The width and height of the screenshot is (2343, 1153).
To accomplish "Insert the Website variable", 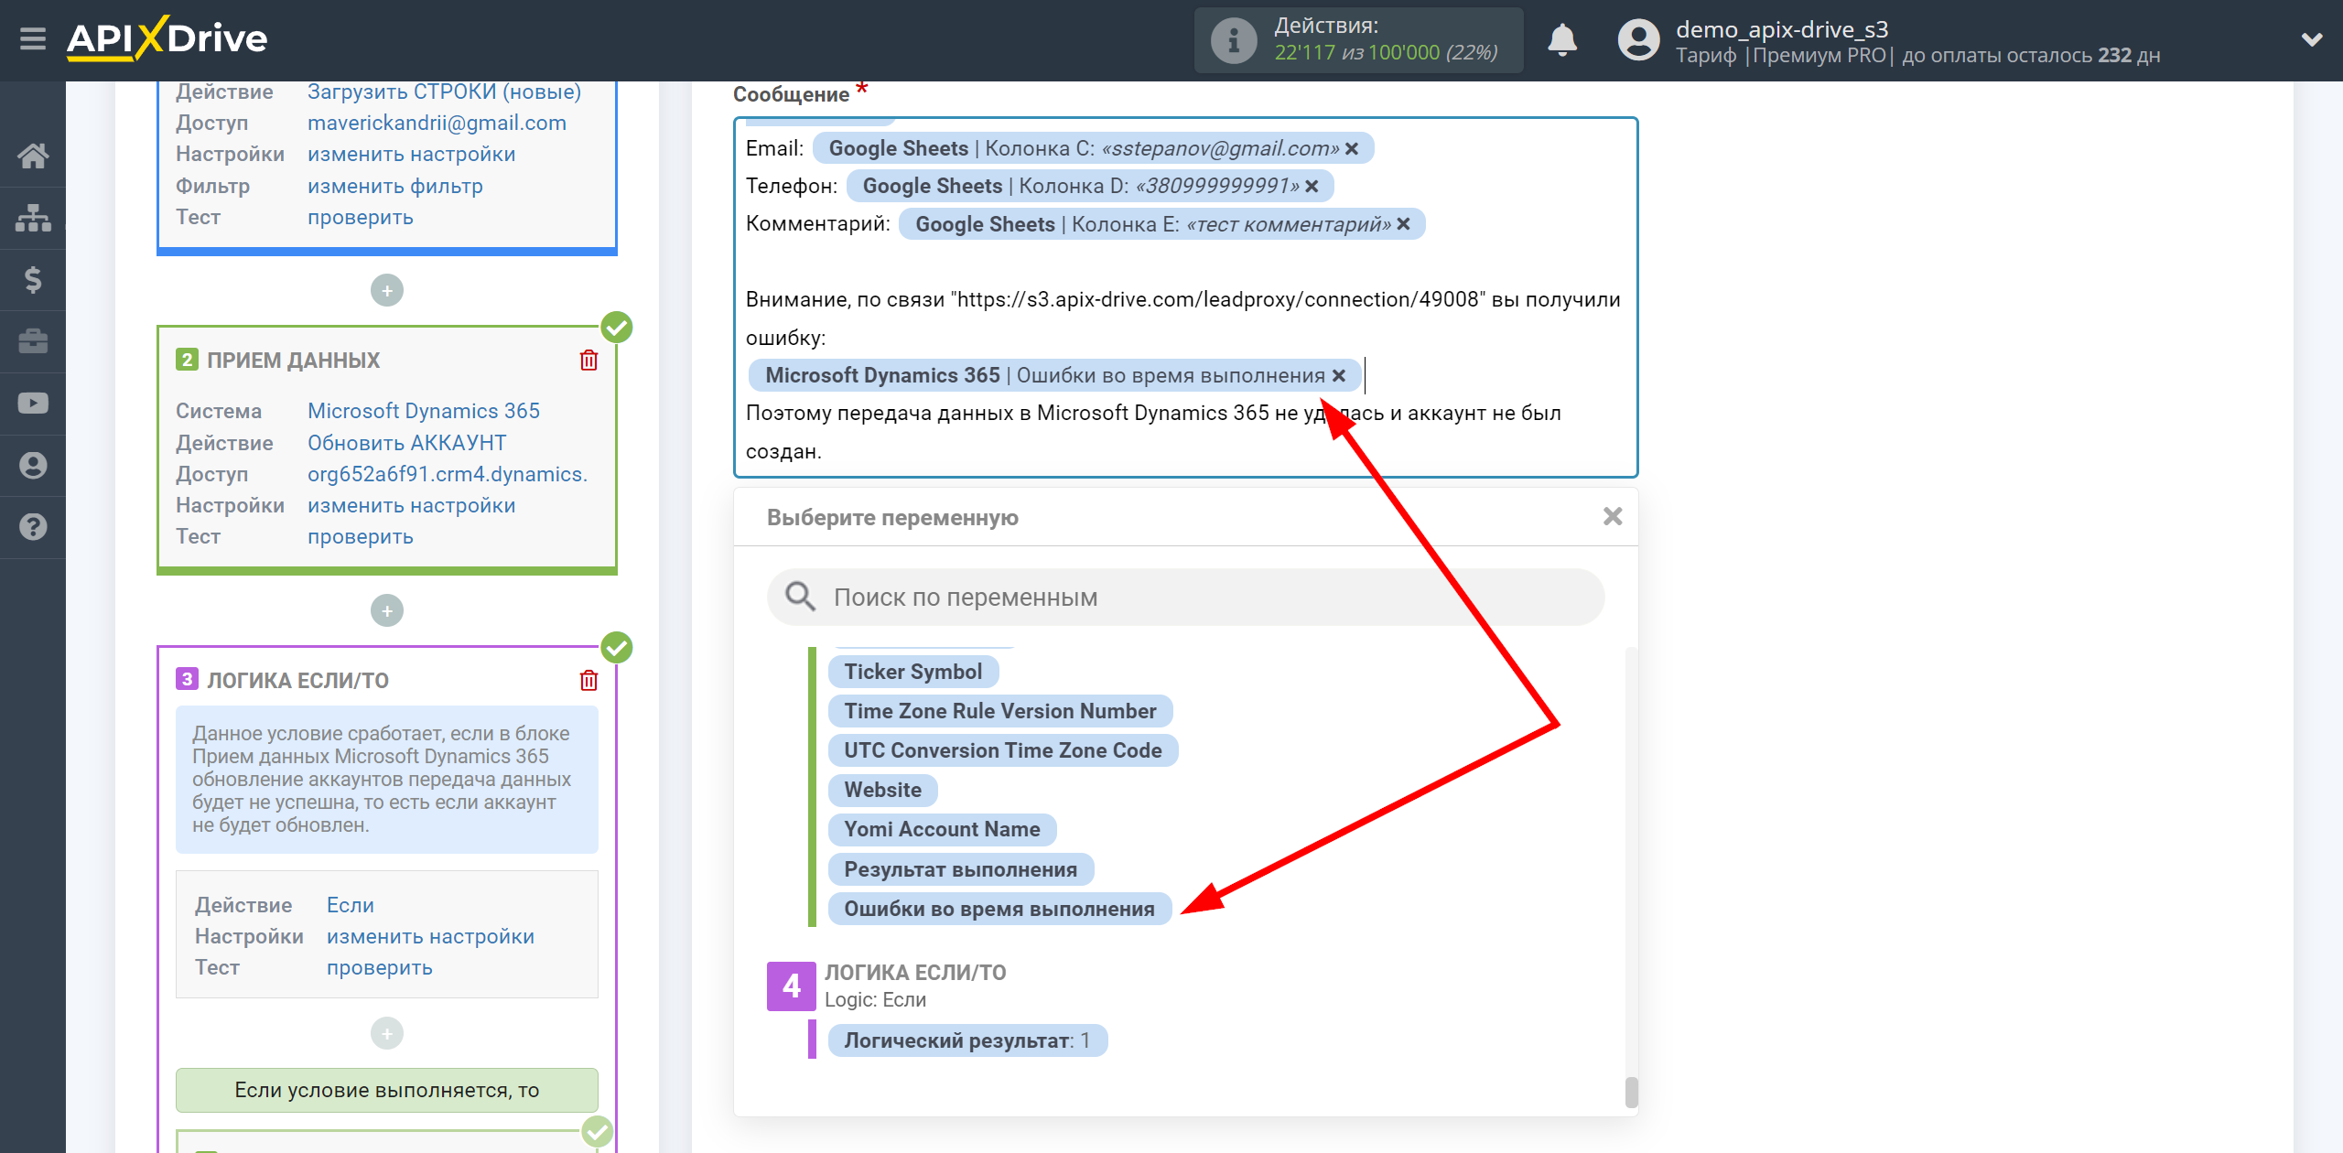I will 882,791.
